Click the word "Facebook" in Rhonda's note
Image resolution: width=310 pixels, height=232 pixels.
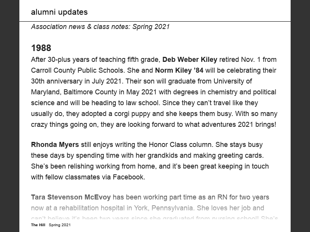(x=128, y=177)
